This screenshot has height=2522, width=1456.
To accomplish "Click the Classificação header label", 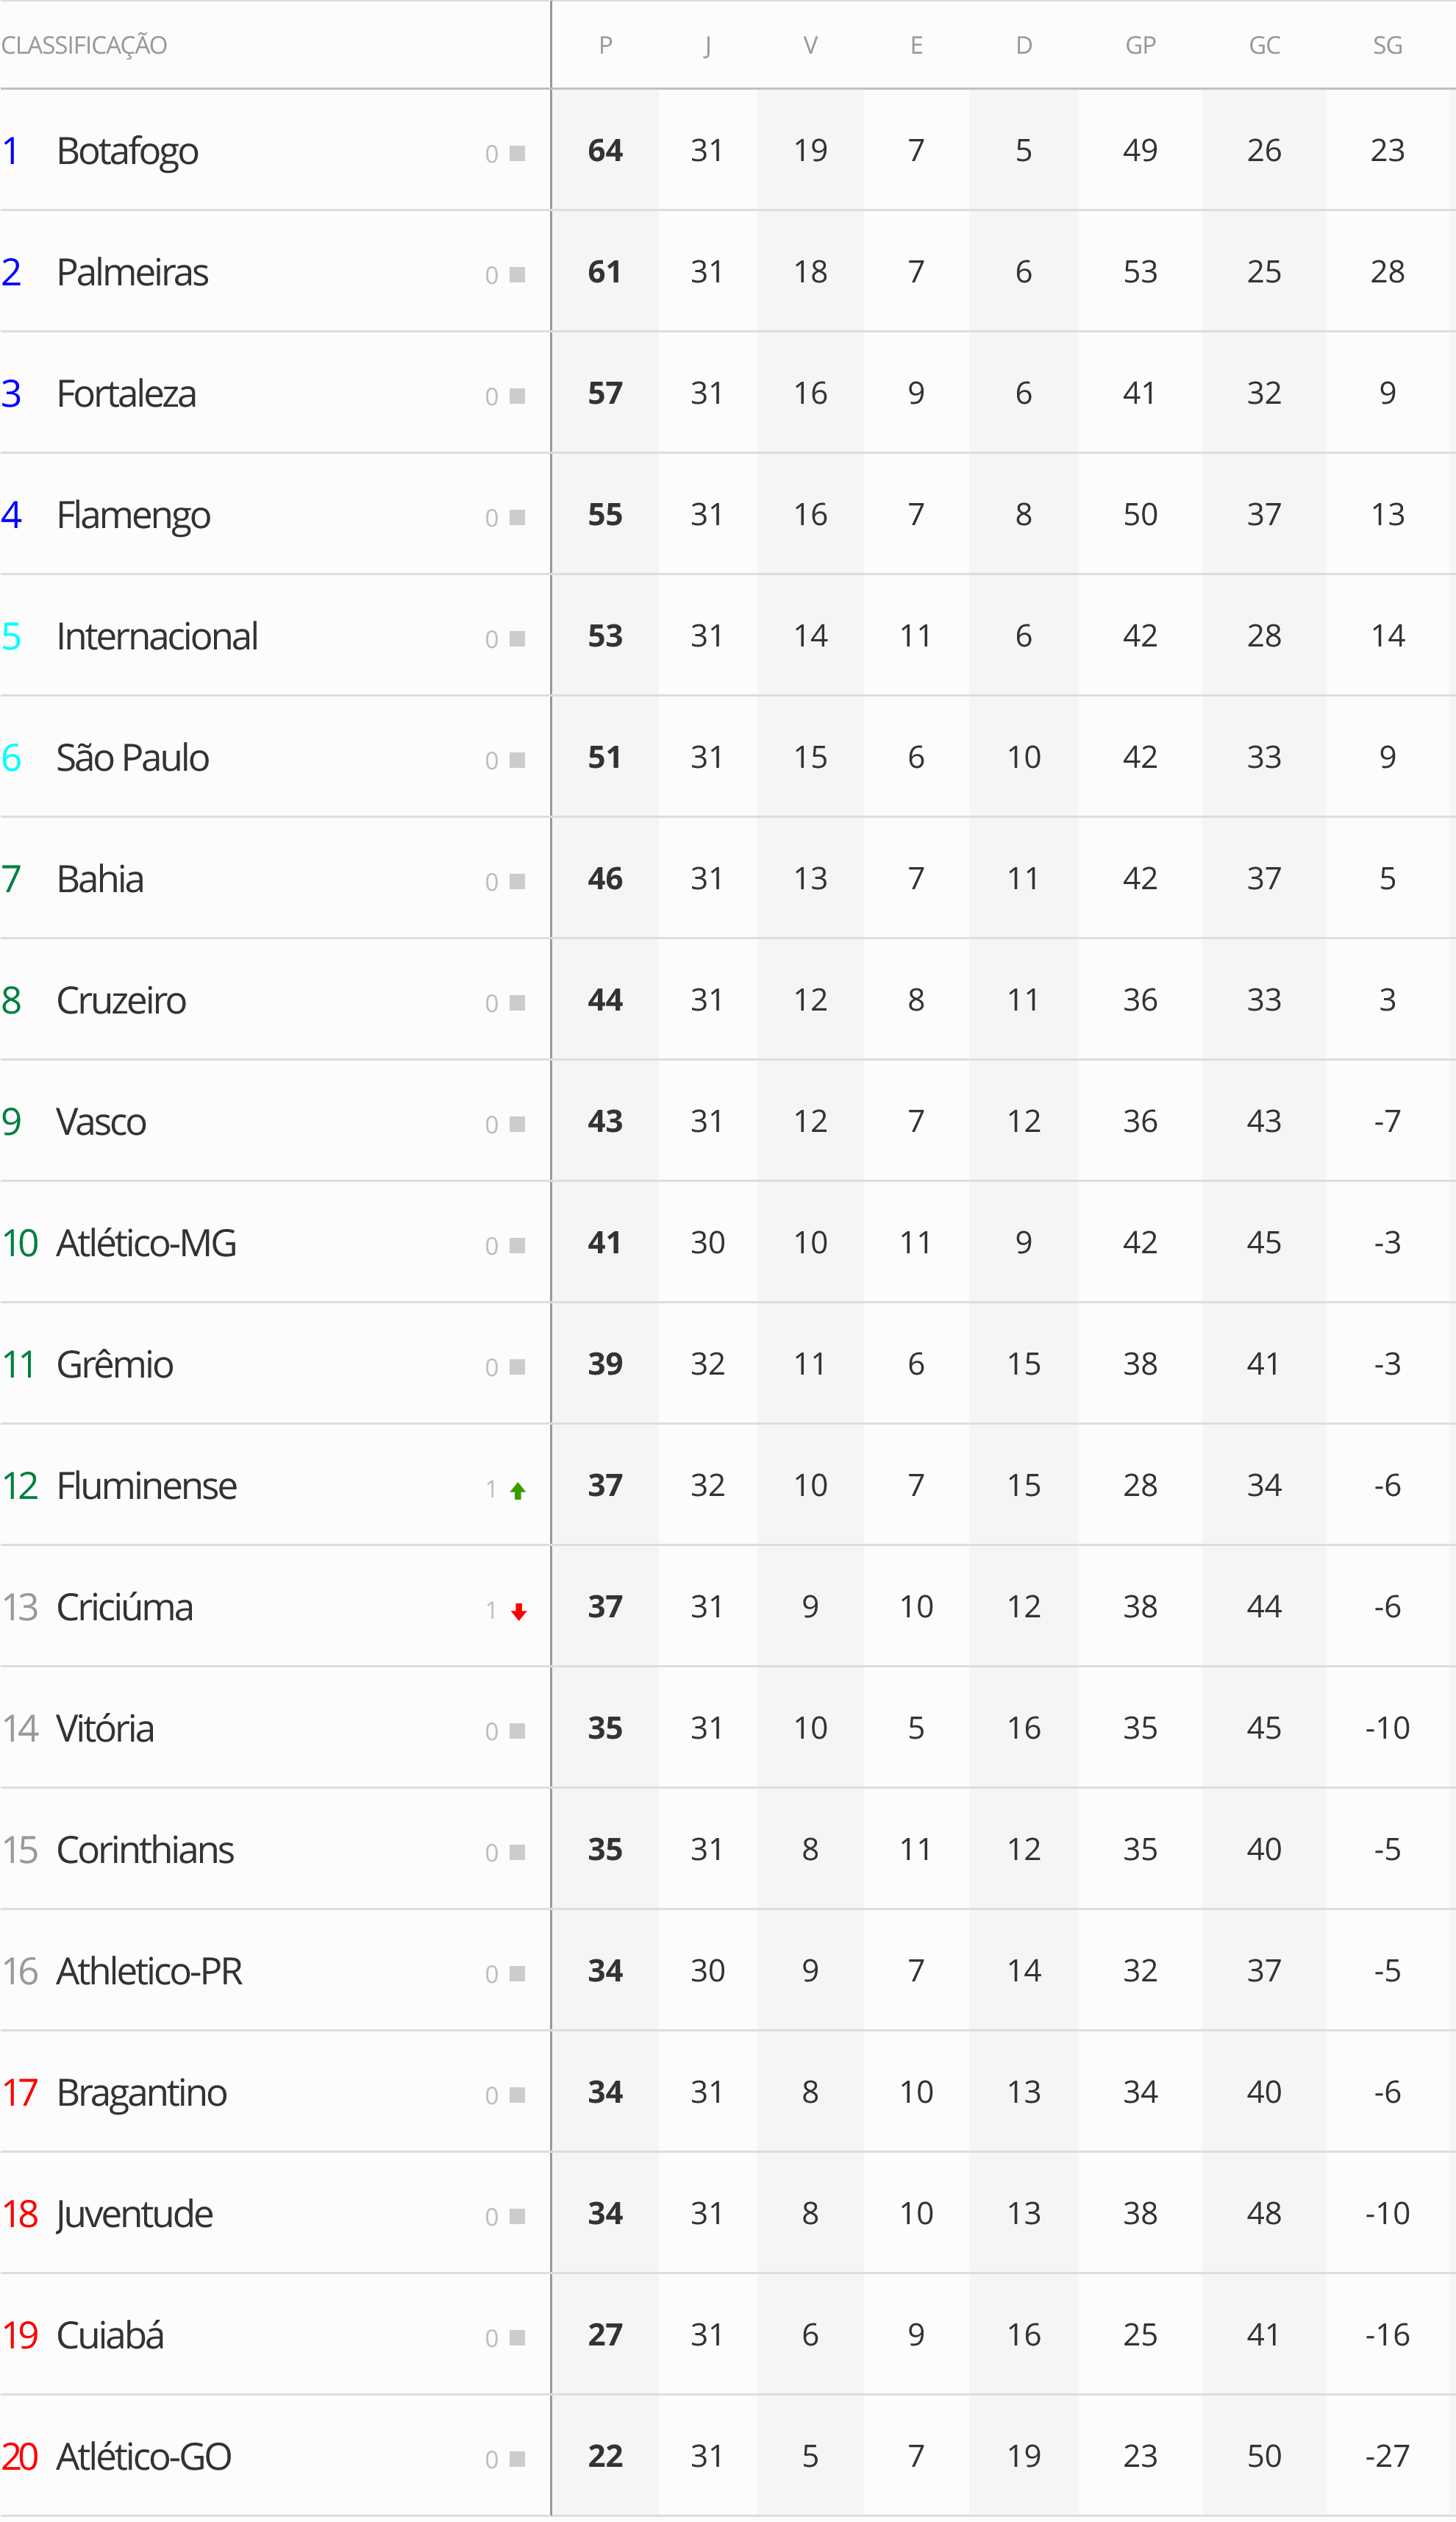I will [84, 45].
